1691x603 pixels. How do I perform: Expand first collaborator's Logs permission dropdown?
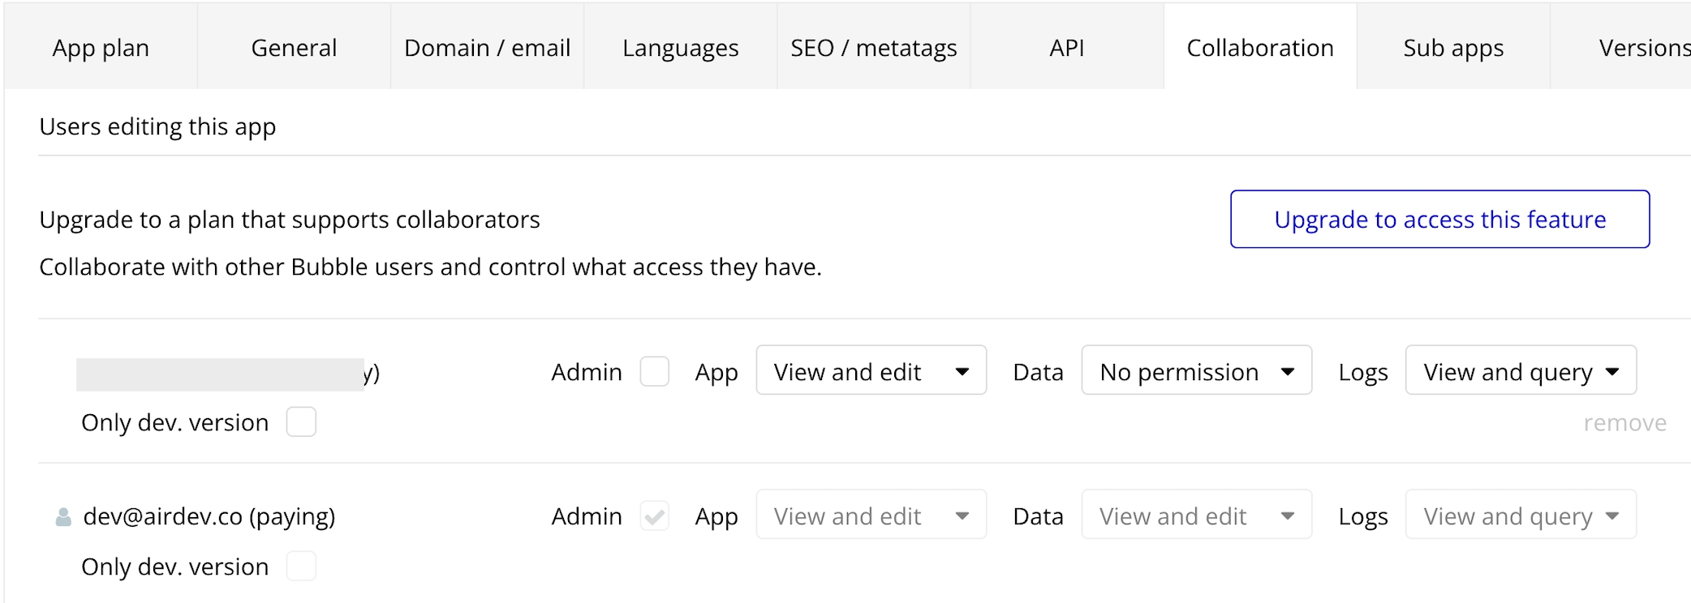(1520, 371)
